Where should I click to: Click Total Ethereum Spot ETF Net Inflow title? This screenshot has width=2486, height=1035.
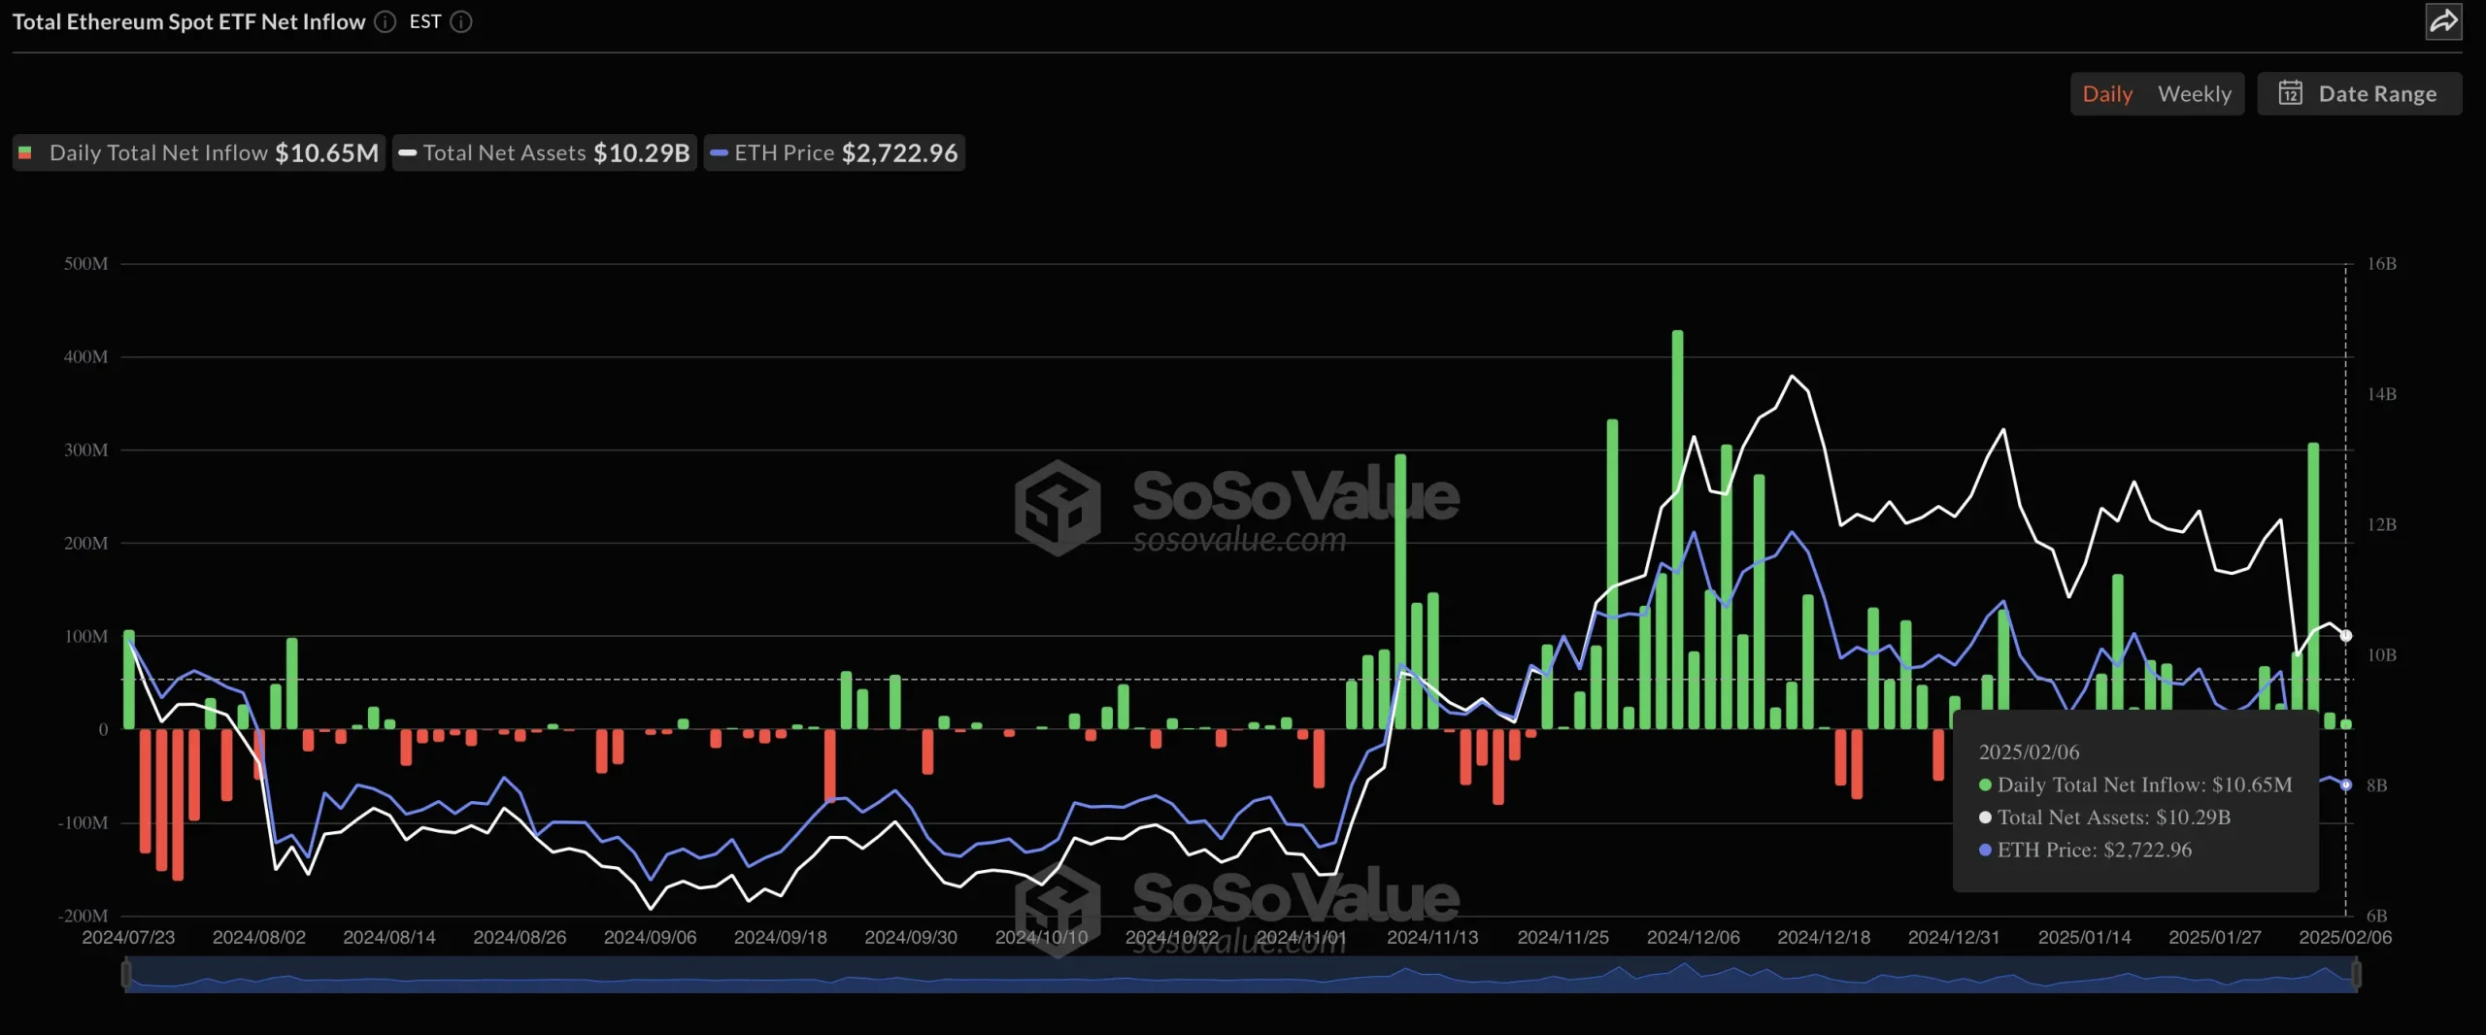click(188, 21)
